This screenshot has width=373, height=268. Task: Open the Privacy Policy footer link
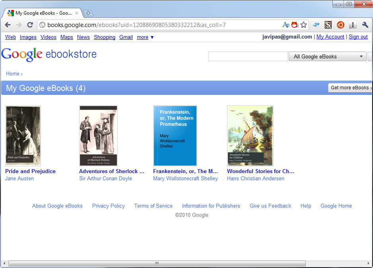109,206
